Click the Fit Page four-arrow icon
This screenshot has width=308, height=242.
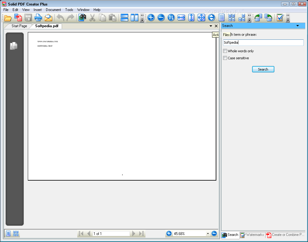(x=201, y=18)
